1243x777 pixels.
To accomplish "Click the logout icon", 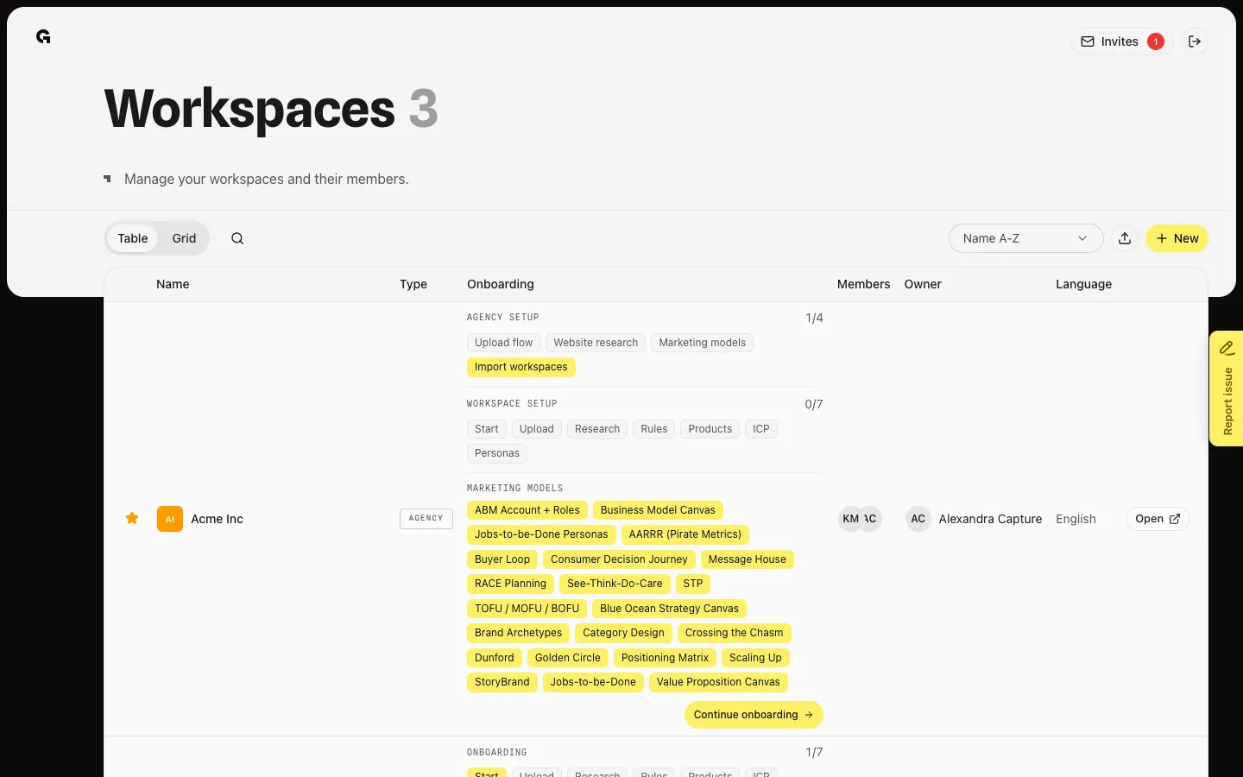I will pos(1195,41).
